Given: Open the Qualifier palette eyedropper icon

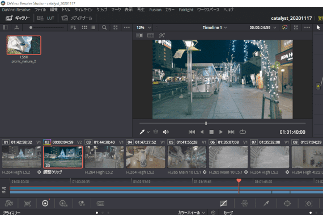Looking at the screenshot, I should pyautogui.click(x=266, y=204).
